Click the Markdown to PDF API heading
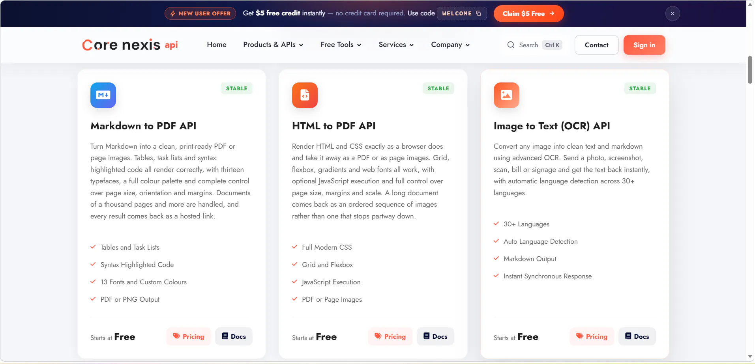 coord(143,126)
